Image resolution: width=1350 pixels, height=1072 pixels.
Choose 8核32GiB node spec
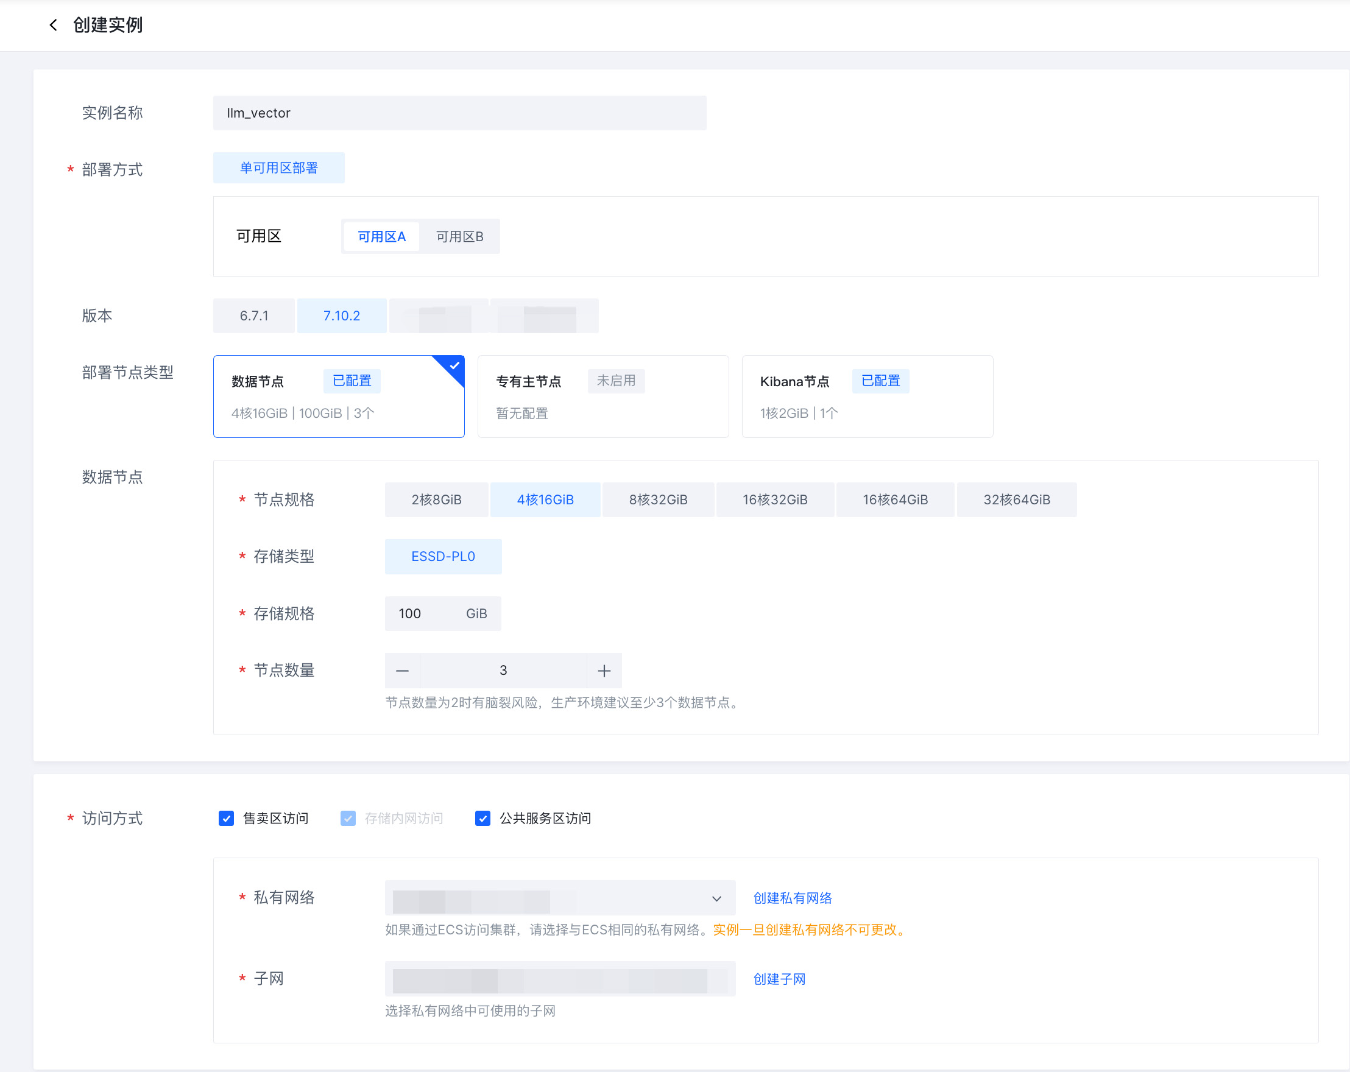(x=658, y=499)
